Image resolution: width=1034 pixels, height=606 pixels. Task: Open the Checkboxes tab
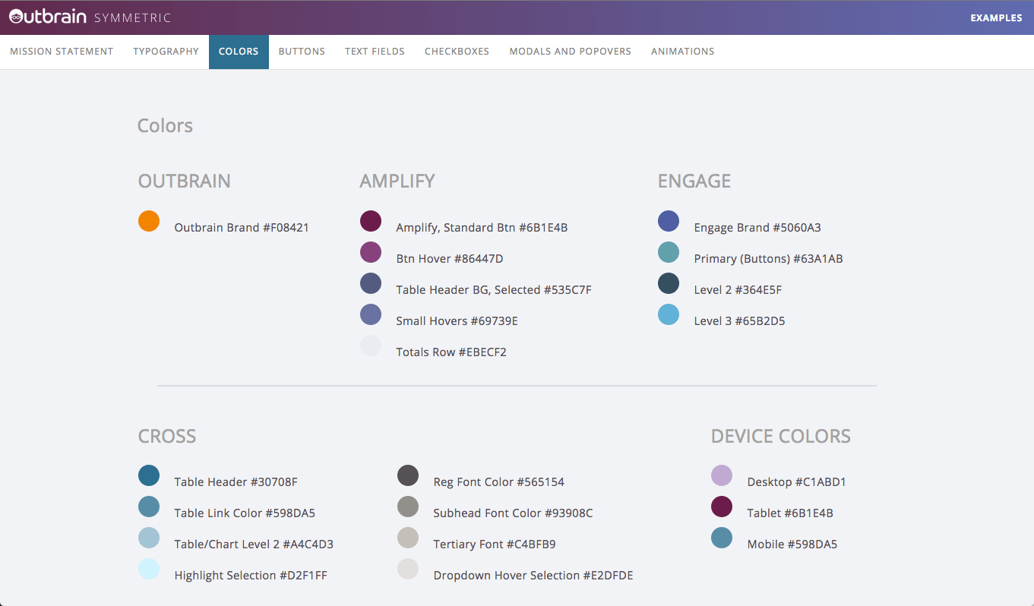click(x=457, y=52)
